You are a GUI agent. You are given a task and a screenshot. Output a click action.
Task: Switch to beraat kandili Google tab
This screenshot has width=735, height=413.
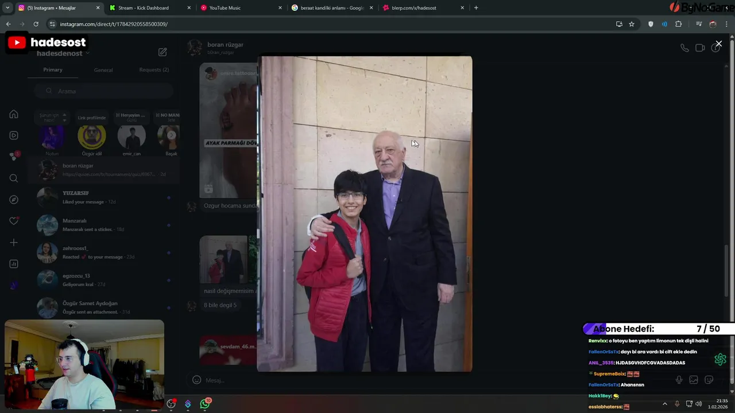pos(331,8)
